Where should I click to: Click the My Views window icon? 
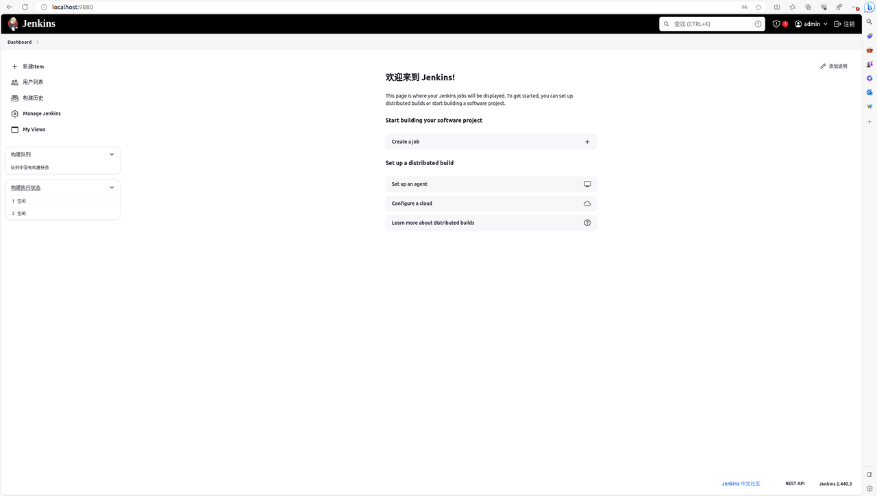coord(14,129)
